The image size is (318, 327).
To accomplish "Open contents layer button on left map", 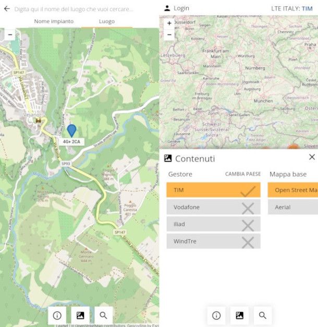I will (x=80, y=316).
